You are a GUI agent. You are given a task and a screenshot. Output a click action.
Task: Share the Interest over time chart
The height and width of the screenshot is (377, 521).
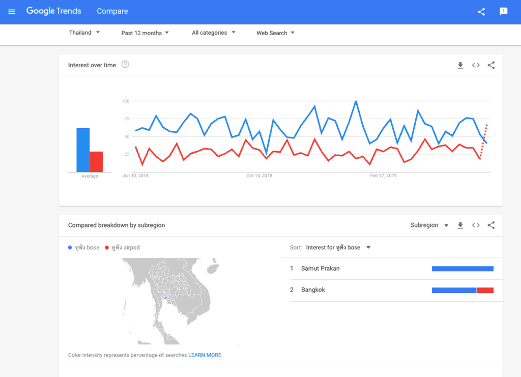click(x=491, y=65)
